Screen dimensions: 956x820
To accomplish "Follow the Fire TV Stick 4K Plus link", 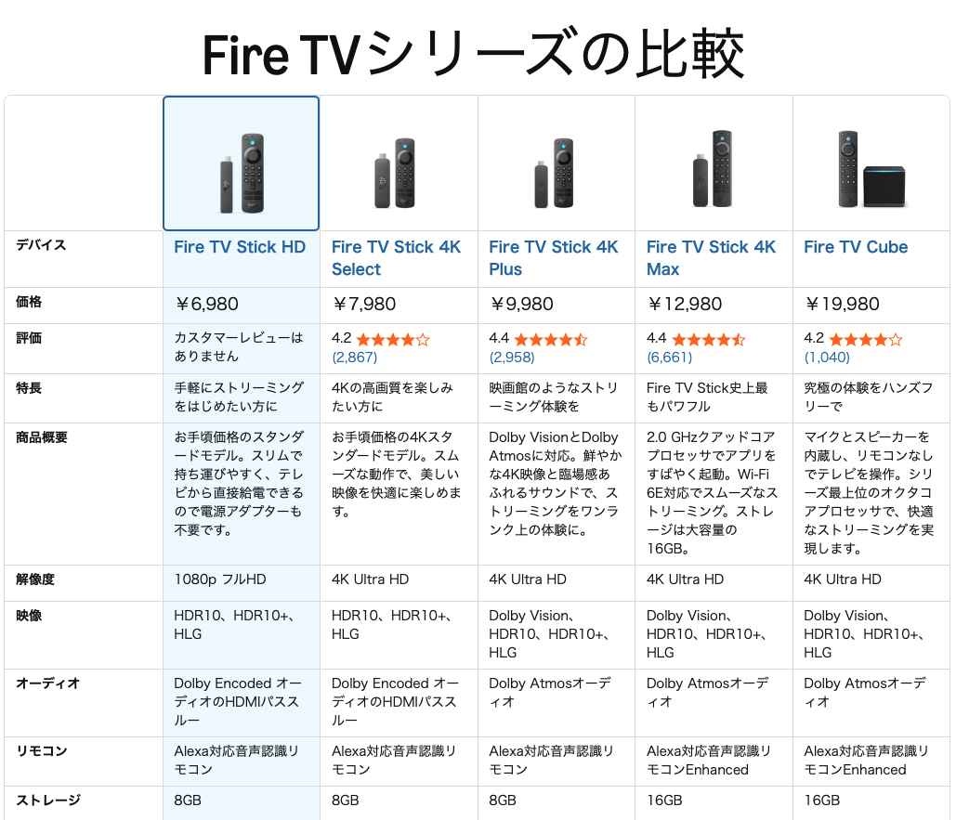I will point(554,258).
